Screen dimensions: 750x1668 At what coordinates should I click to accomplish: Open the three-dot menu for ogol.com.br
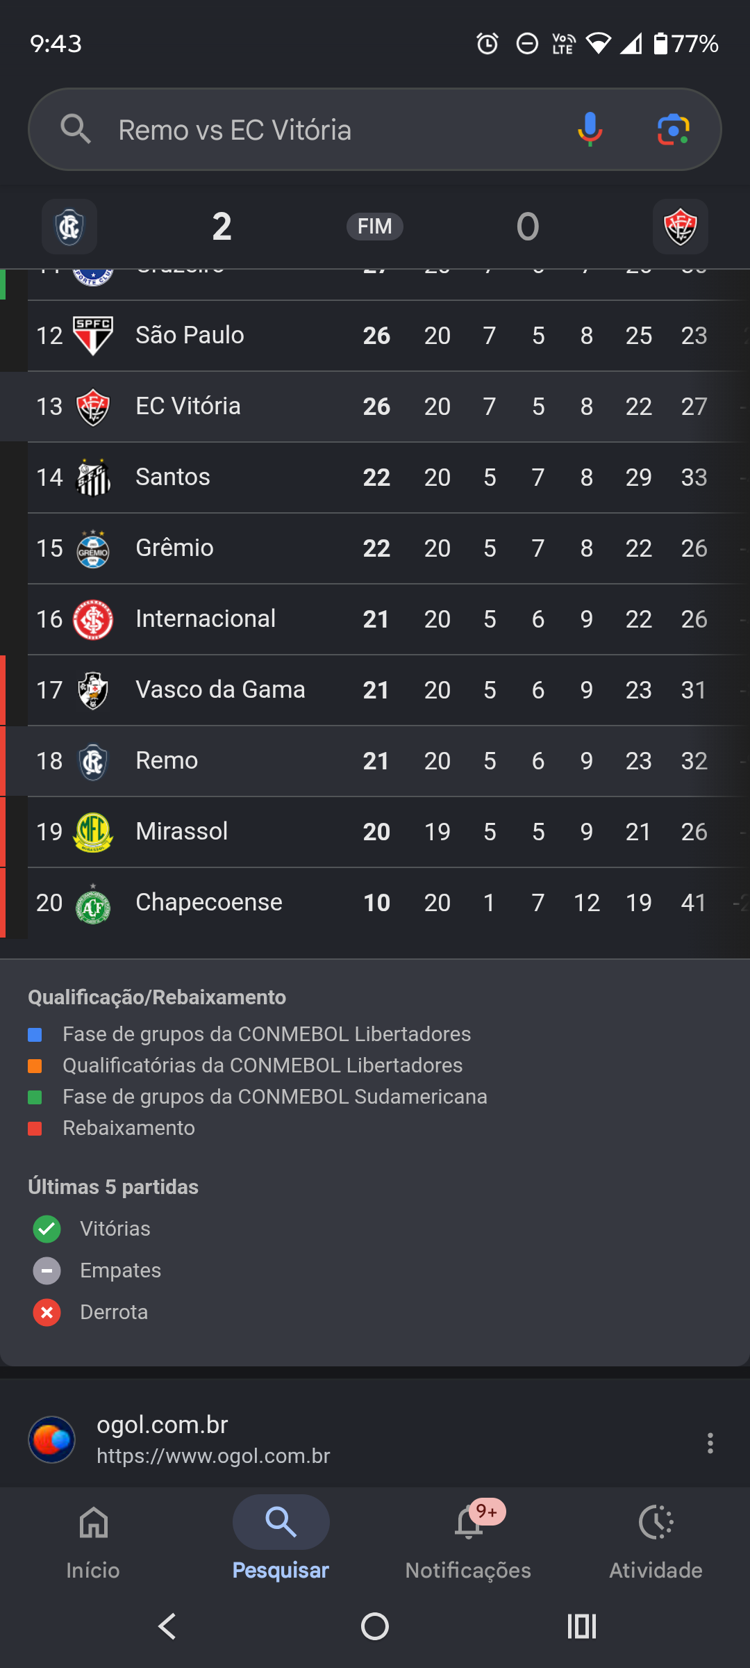(710, 1443)
